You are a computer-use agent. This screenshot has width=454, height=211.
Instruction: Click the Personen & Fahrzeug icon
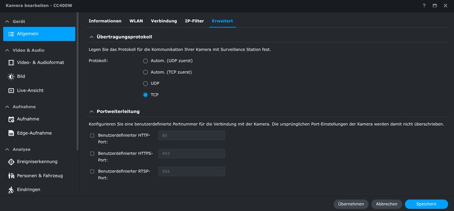pyautogui.click(x=11, y=176)
